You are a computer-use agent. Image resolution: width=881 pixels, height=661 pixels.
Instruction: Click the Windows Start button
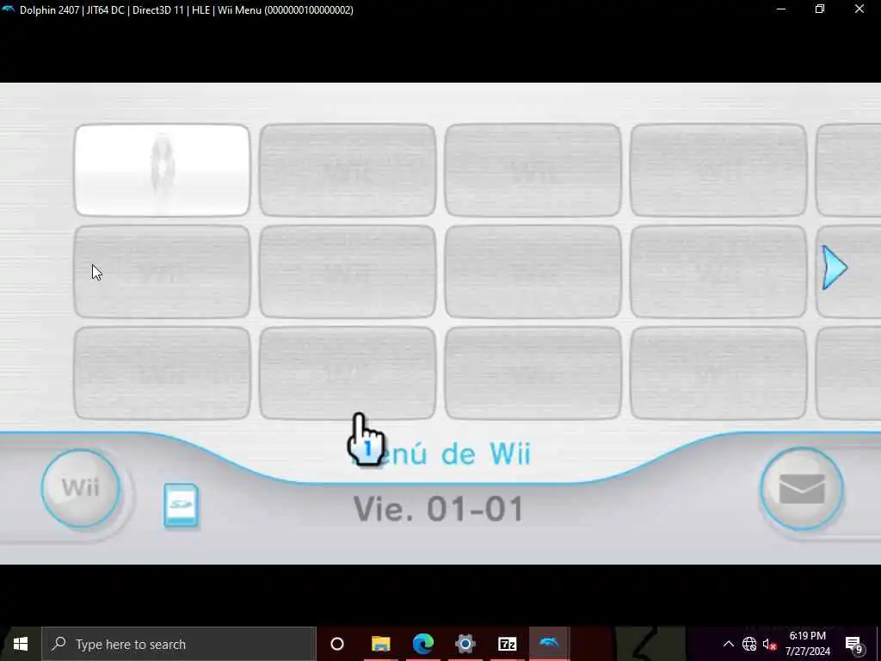coord(21,644)
